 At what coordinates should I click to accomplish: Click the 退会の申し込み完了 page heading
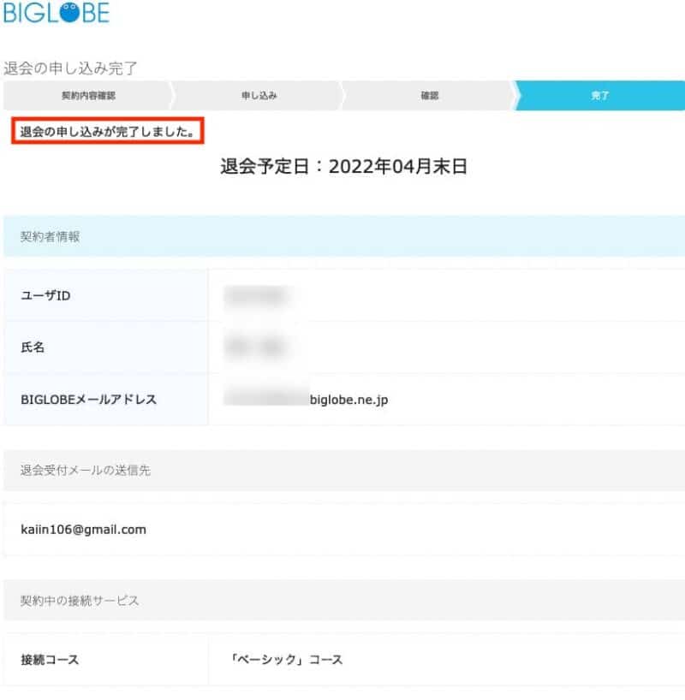pos(70,68)
